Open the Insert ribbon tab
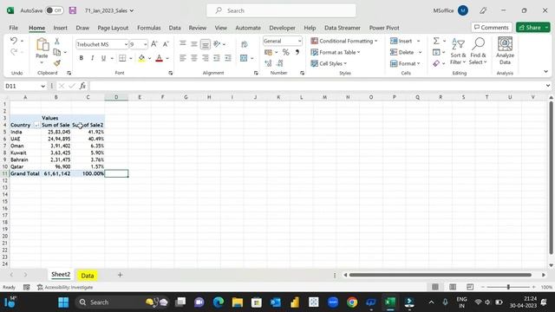 [x=60, y=28]
